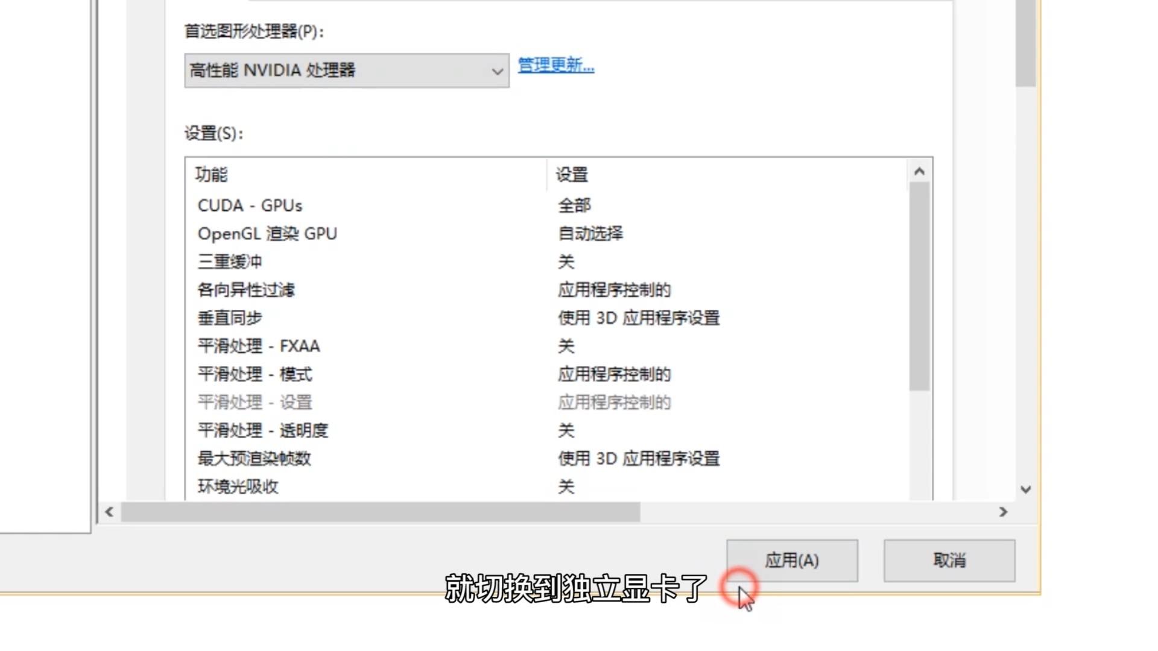Open the CUDA - GPUs value dropdown showing 全部
Image resolution: width=1158 pixels, height=651 pixels.
pyautogui.click(x=574, y=205)
